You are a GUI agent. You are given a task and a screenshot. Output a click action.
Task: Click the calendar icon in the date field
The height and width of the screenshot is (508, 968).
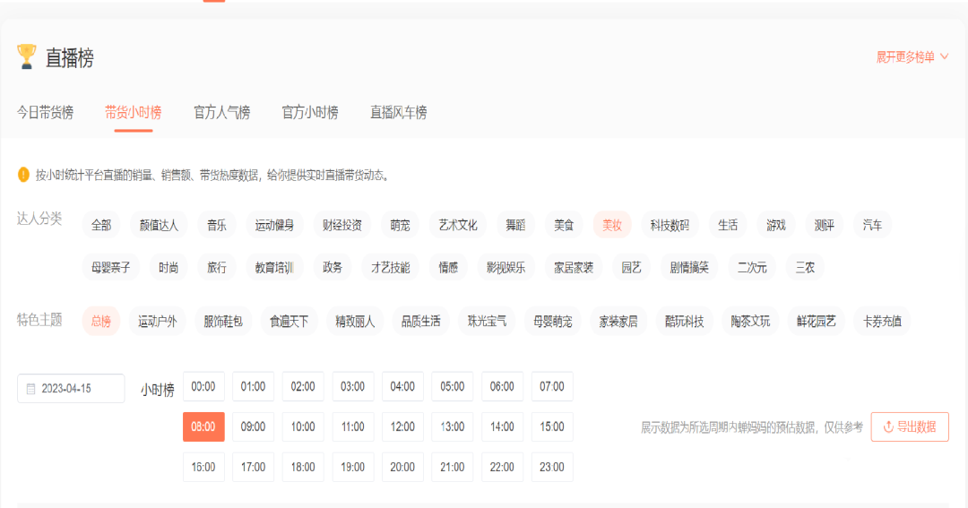coord(30,389)
